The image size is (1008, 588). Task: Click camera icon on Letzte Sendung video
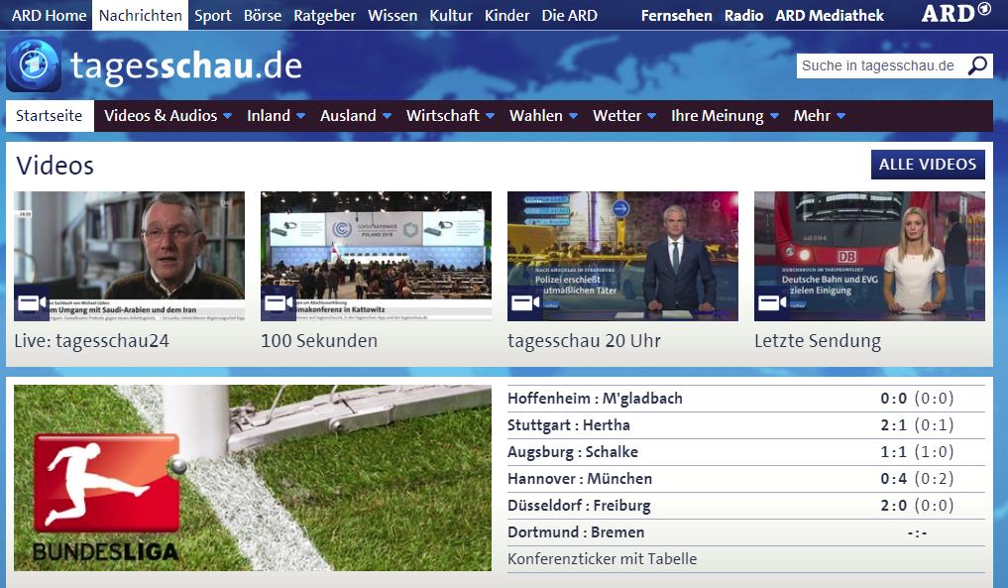click(x=772, y=303)
